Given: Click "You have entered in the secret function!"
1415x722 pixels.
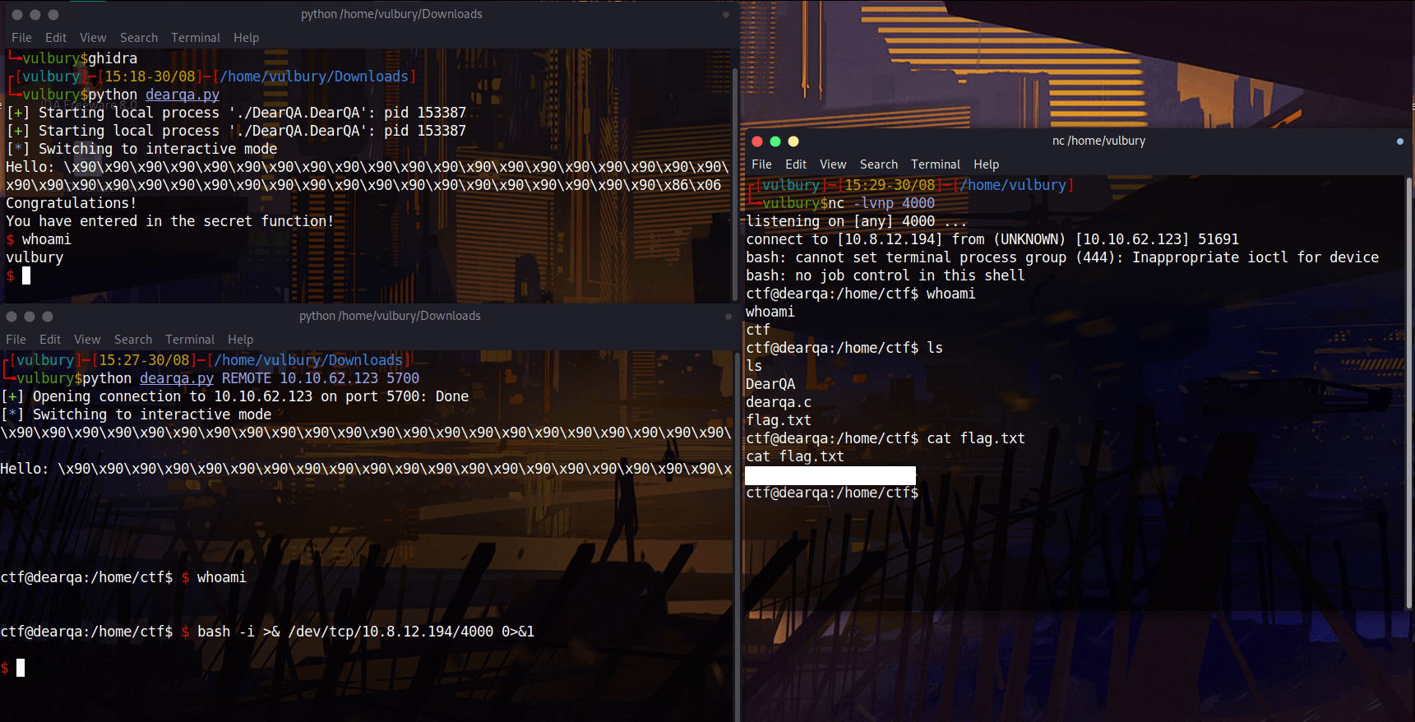Looking at the screenshot, I should 170,221.
